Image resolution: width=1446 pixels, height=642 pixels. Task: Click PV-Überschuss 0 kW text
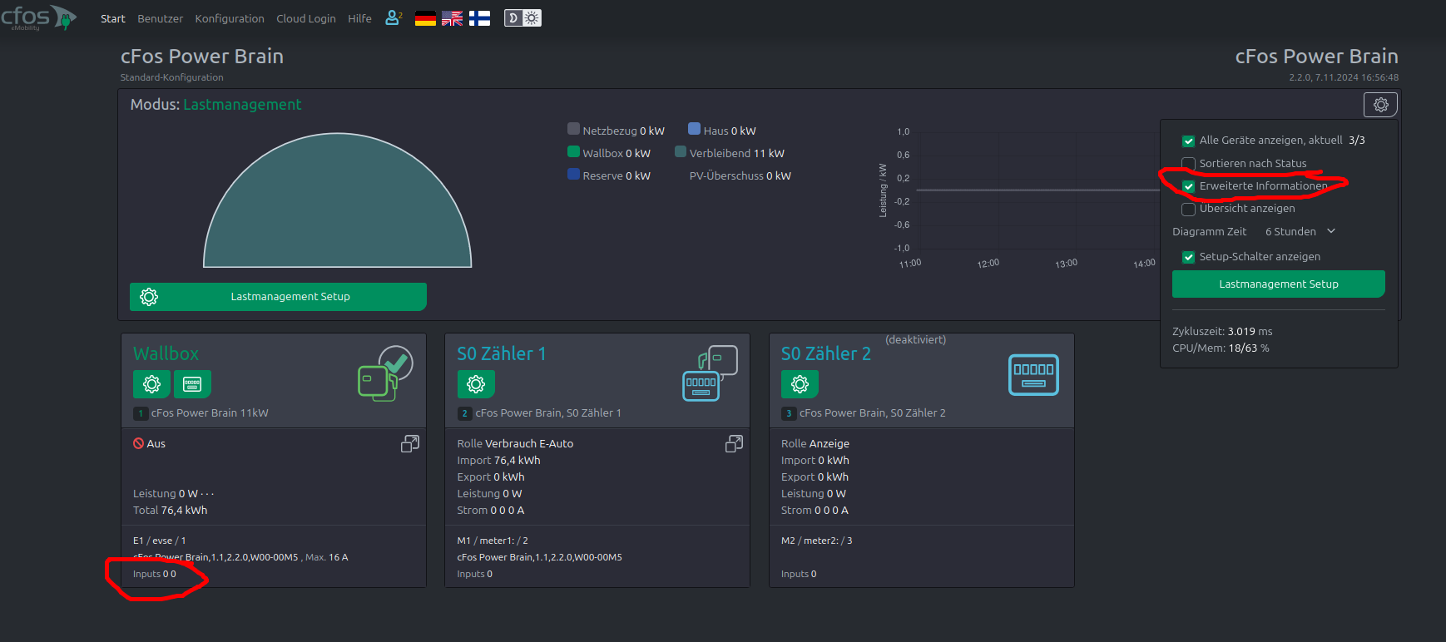740,176
